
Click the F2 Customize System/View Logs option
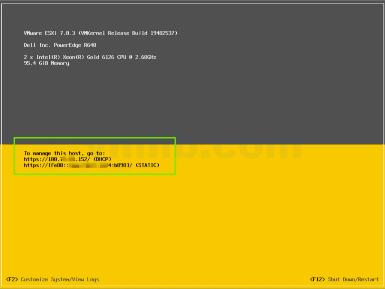tap(53, 279)
